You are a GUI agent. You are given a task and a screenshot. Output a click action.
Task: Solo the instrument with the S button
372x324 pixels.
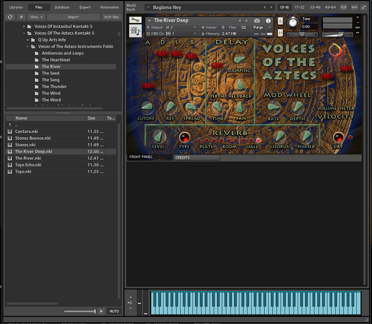(280, 21)
